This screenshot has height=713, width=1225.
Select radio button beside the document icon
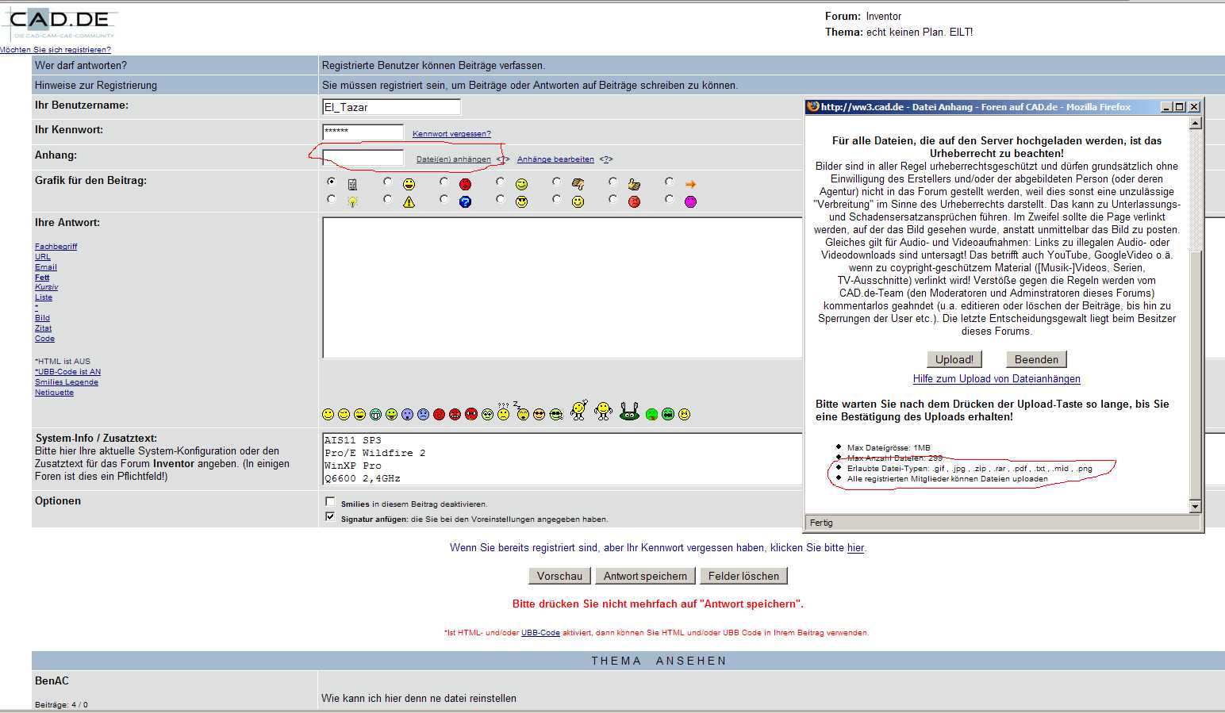331,182
